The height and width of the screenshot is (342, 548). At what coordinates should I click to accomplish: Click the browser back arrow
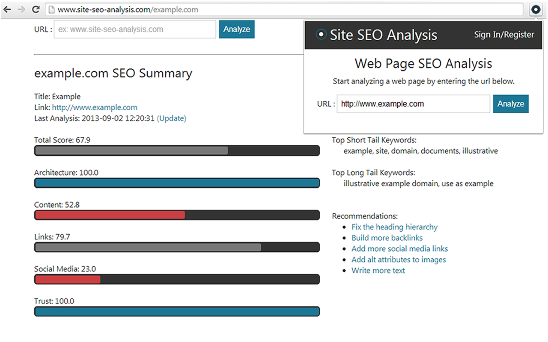coord(7,9)
